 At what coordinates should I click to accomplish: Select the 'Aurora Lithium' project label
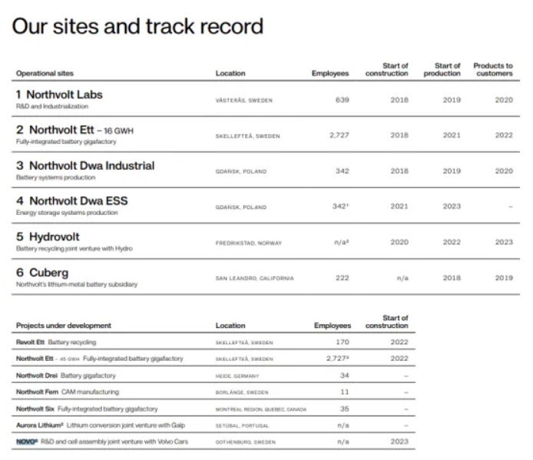pos(39,425)
